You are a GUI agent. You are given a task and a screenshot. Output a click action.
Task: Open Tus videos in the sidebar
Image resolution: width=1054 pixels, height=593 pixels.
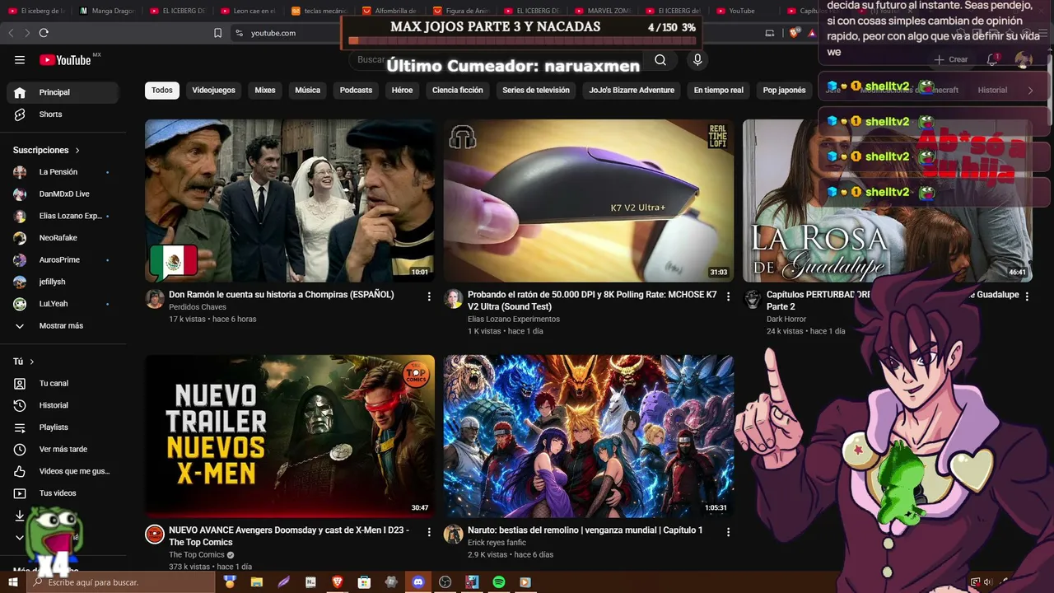(x=64, y=493)
